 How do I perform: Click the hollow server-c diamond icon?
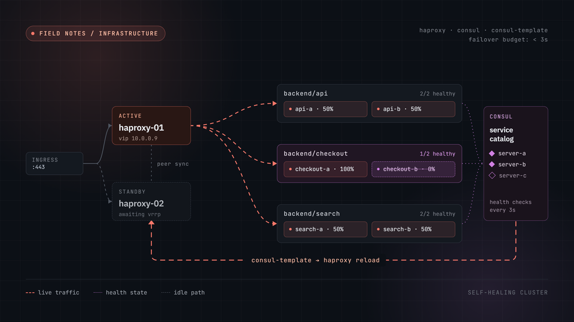(492, 175)
